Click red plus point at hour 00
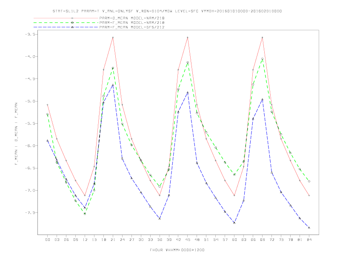 click(x=48, y=105)
